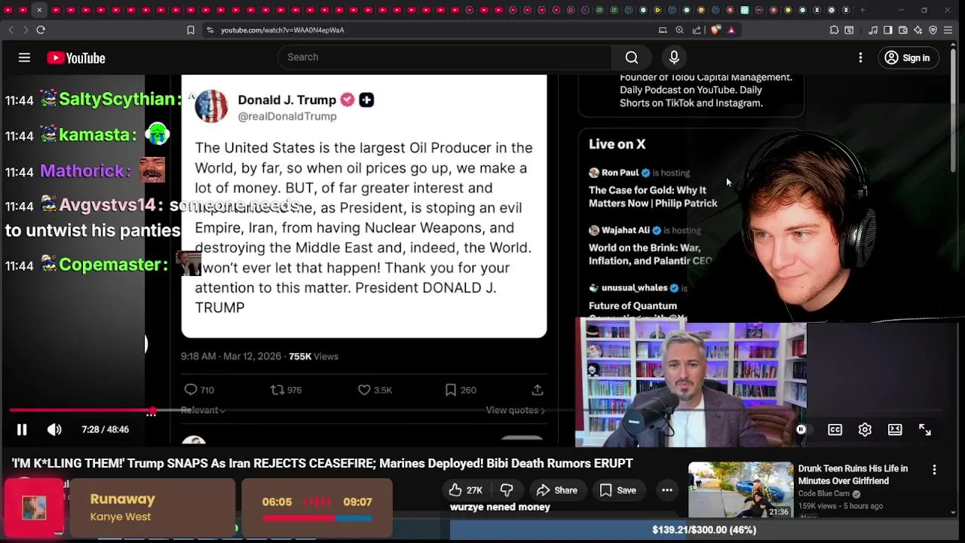This screenshot has width=965, height=543.
Task: Click the Sign in button
Action: point(908,58)
